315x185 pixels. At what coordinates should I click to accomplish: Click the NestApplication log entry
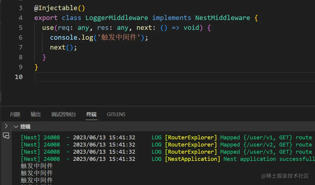tap(192, 159)
